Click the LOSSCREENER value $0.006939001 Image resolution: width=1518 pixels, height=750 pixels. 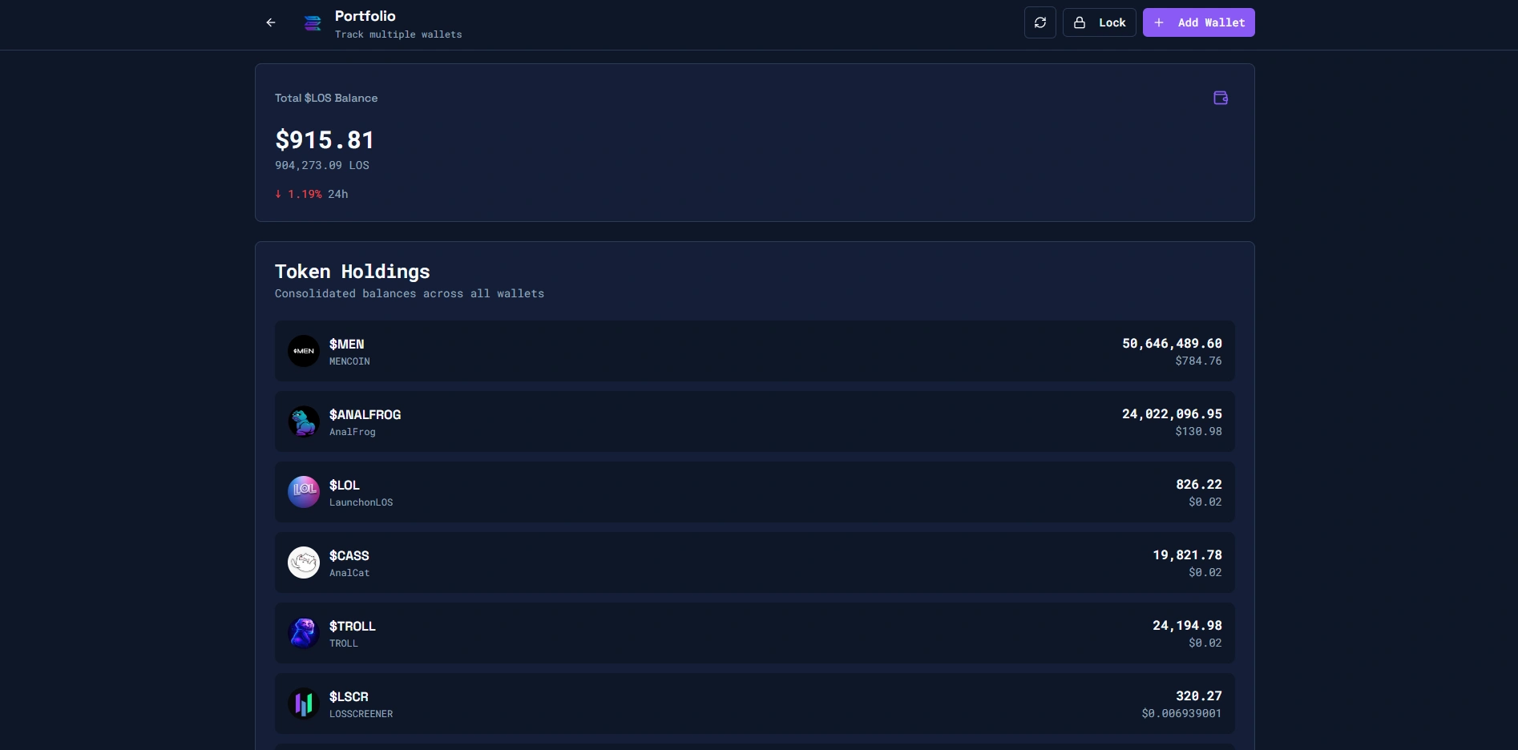1181,714
